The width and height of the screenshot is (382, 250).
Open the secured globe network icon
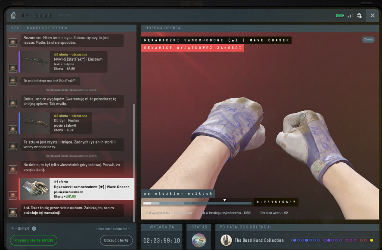[x=359, y=15]
